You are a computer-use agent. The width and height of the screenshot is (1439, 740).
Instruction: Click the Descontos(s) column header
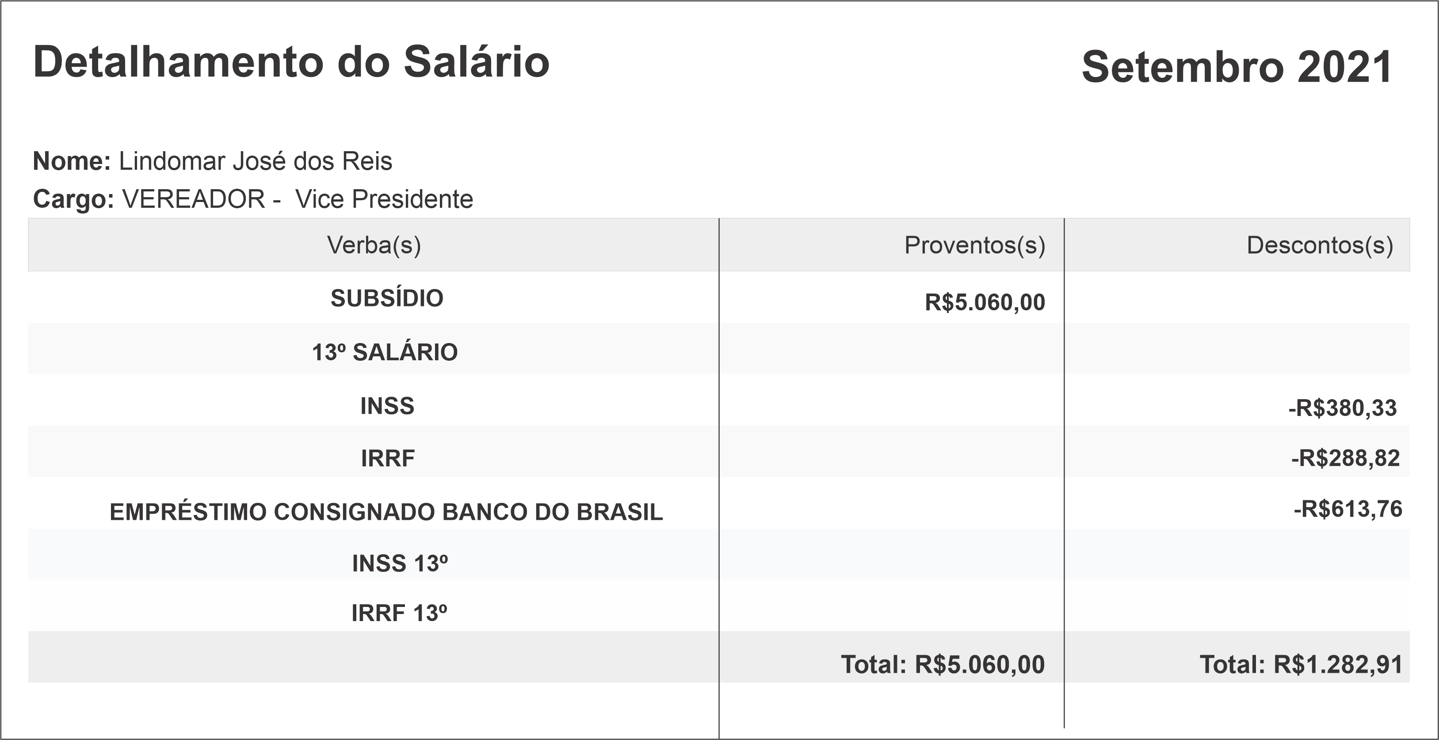point(1320,244)
